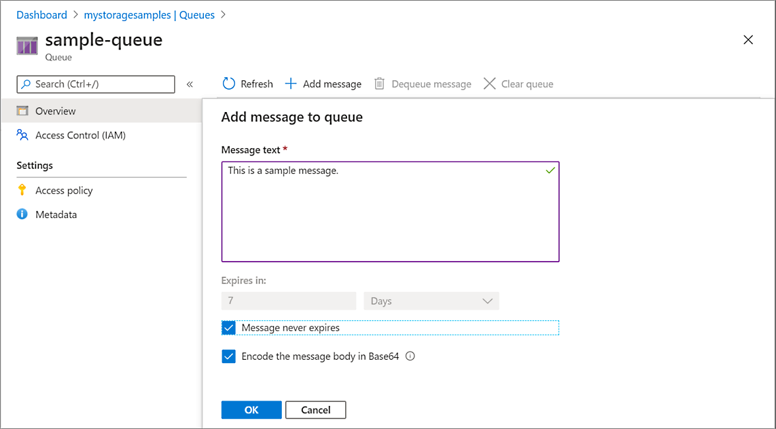
Task: Click inside the Message text box
Action: pyautogui.click(x=390, y=212)
